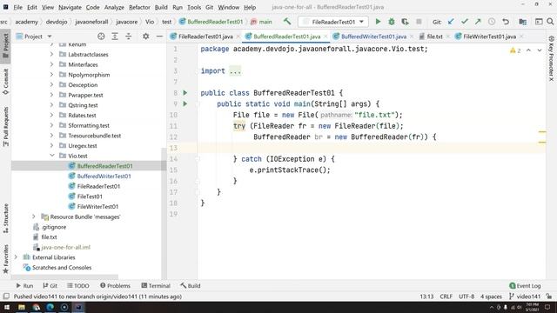Image resolution: width=557 pixels, height=313 pixels.
Task: Close the BufferedReaderTest01.java tab
Action: pyautogui.click(x=325, y=37)
